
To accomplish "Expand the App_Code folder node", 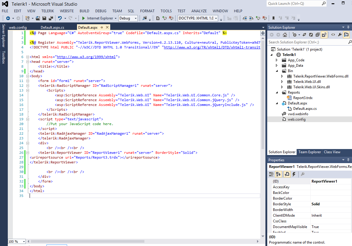I will point(277,60).
